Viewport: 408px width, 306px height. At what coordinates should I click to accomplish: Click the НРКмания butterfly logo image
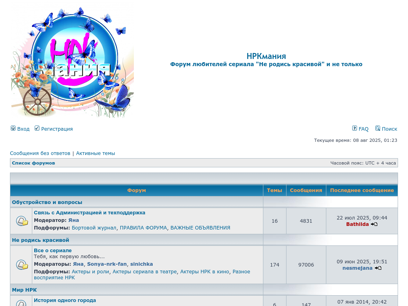72,62
